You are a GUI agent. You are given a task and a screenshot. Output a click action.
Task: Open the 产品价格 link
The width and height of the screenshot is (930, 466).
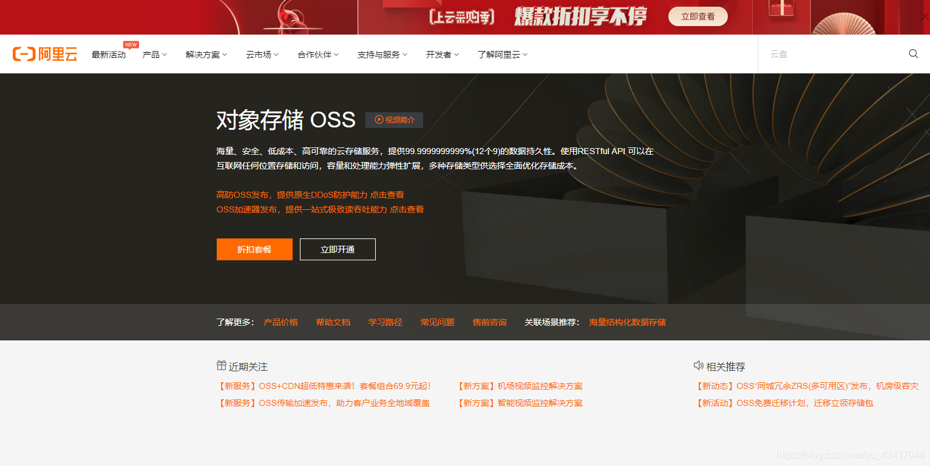click(280, 322)
